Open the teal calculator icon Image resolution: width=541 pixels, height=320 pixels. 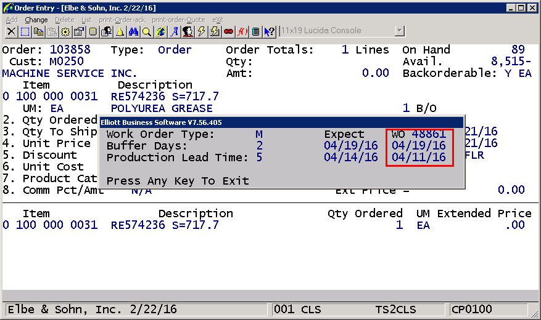[x=255, y=31]
